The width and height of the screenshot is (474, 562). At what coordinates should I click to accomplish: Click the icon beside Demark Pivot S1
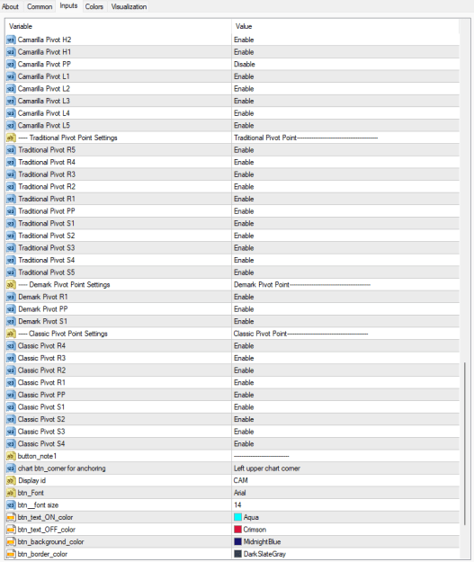(x=11, y=322)
